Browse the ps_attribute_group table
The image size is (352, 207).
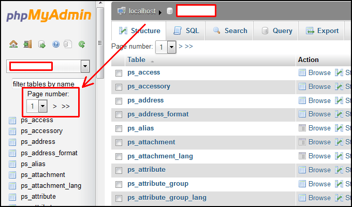tap(319, 184)
